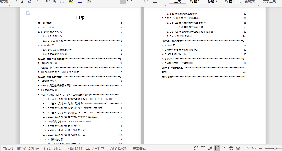Open paragraph group dialog launcher
This screenshot has width=282, height=151.
pyautogui.click(x=164, y=5)
